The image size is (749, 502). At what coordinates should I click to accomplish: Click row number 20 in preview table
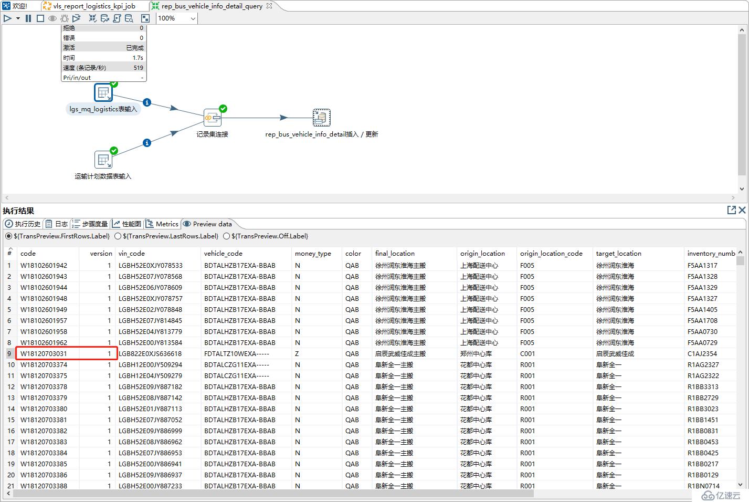[x=11, y=475]
